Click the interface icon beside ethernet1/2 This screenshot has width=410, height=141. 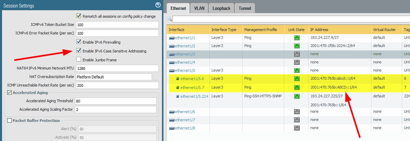tap(172, 46)
